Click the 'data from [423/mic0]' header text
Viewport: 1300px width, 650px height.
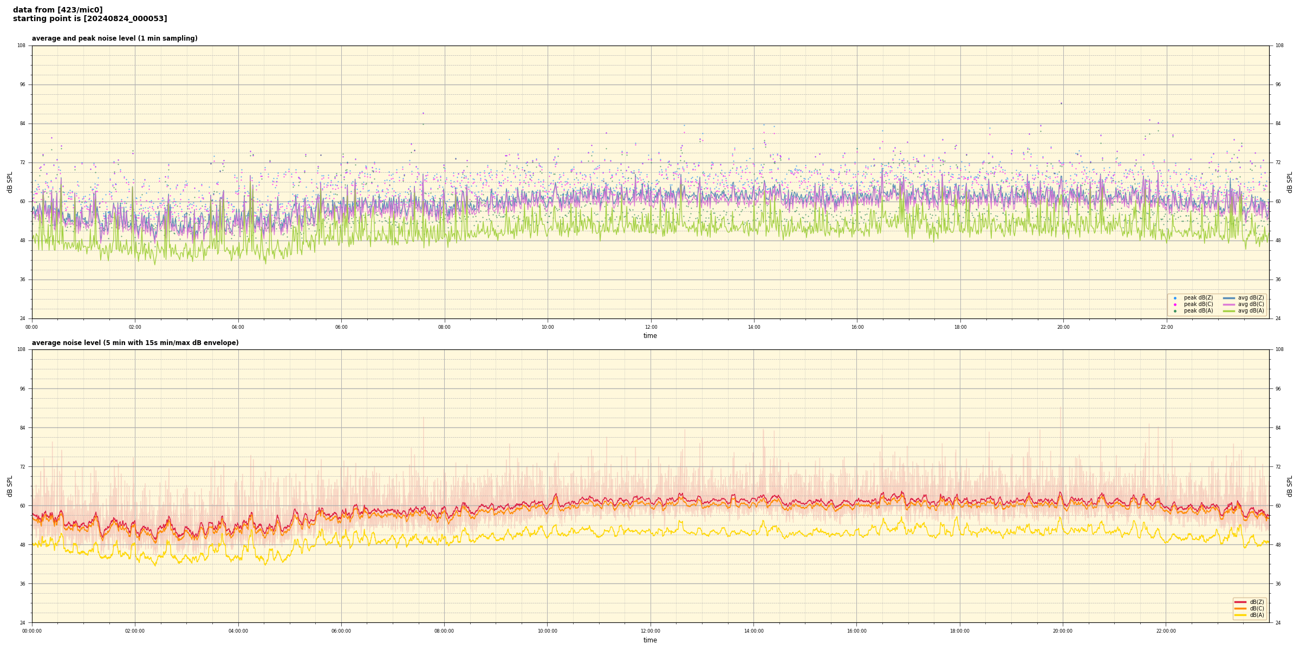(x=57, y=10)
